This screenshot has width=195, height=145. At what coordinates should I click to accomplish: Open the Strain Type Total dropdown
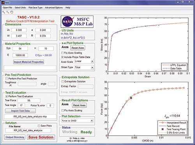pos(84,67)
